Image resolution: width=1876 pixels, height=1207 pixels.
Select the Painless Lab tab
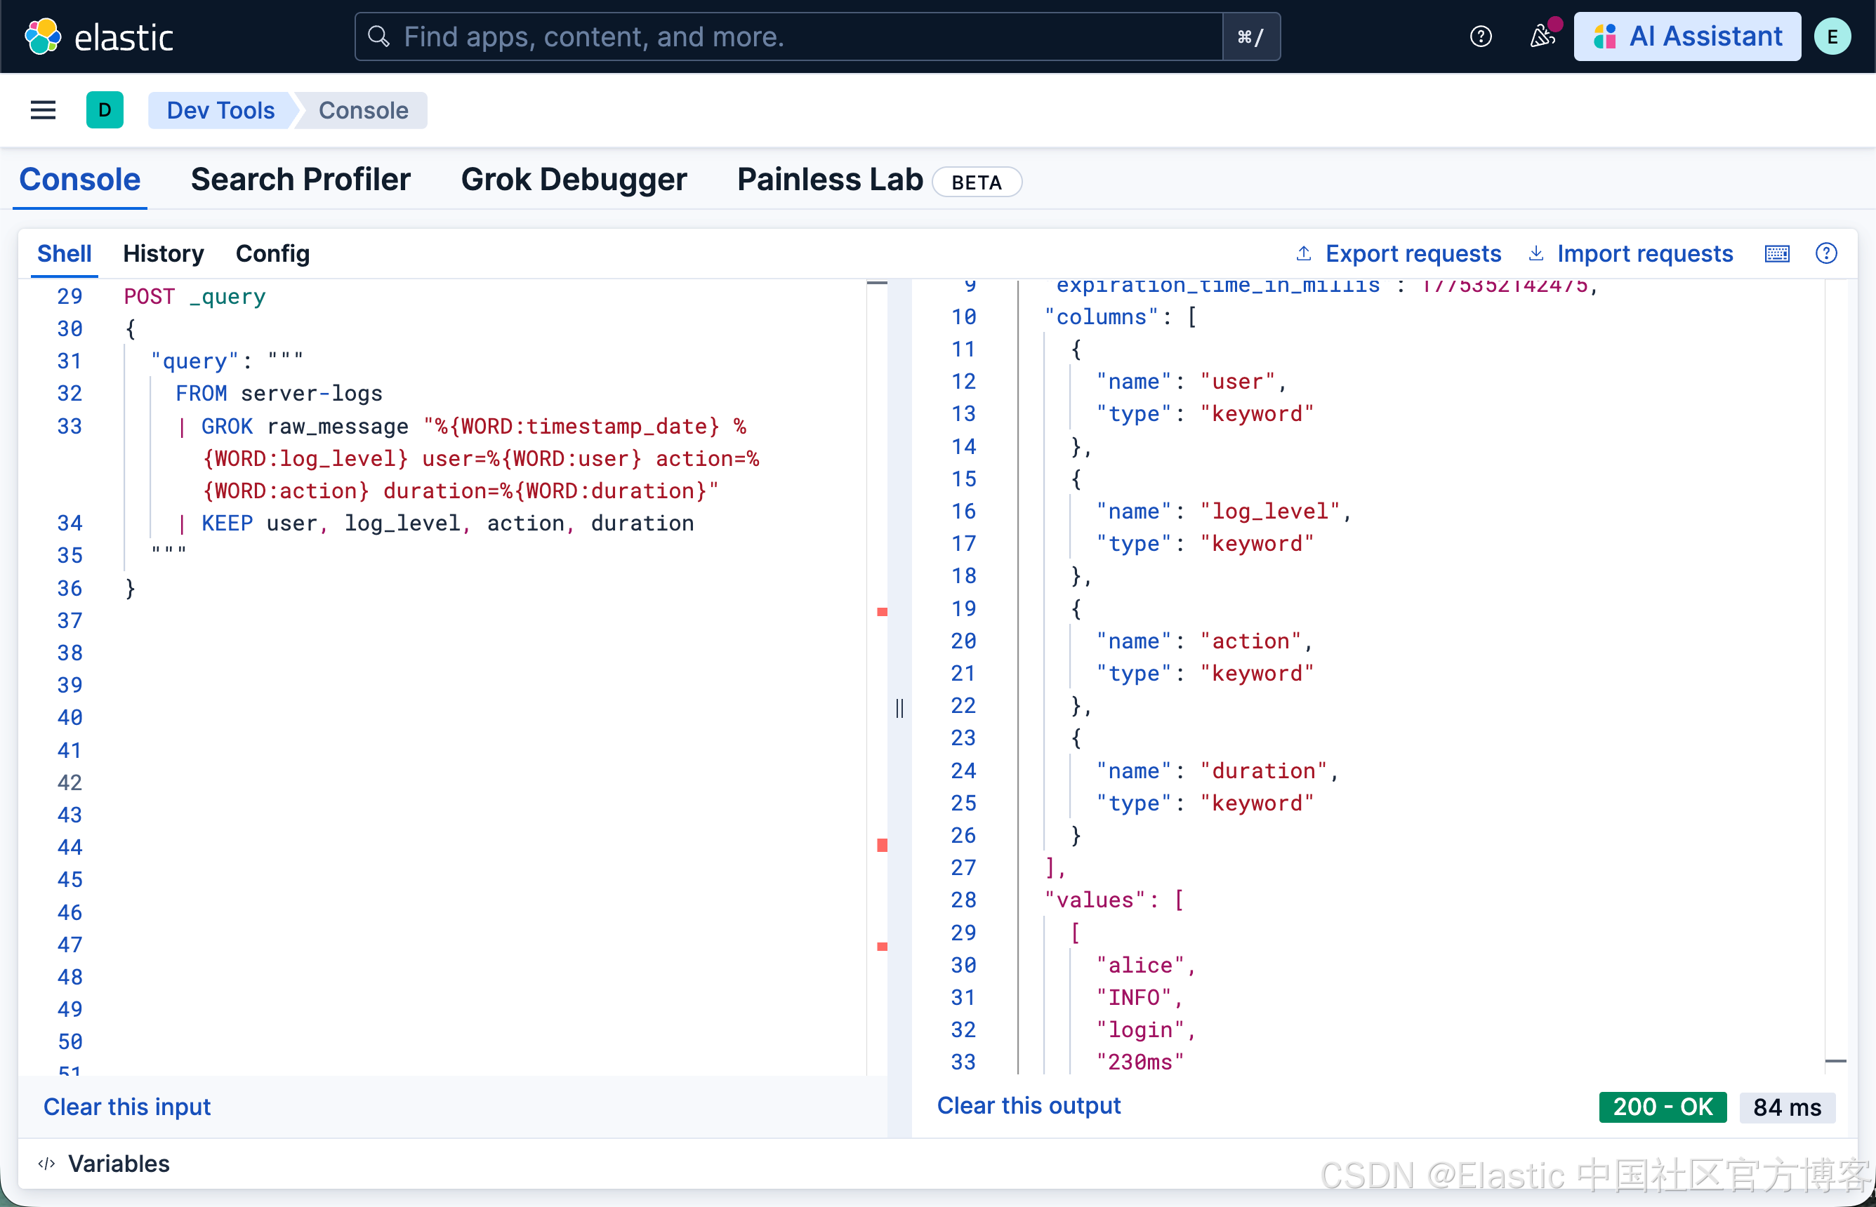coord(830,180)
